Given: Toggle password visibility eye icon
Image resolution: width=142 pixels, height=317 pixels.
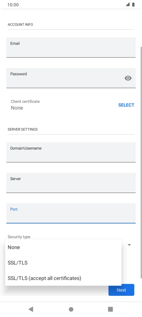Looking at the screenshot, I should click(128, 78).
